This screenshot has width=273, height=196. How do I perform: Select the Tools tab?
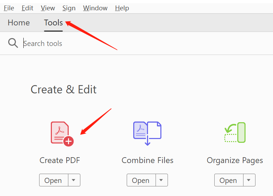[x=53, y=23]
